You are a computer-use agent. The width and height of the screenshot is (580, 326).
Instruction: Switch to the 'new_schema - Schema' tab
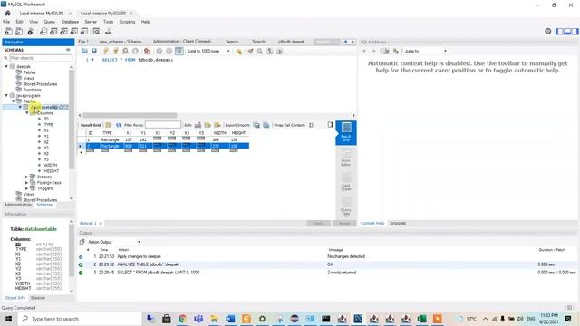pyautogui.click(x=121, y=42)
